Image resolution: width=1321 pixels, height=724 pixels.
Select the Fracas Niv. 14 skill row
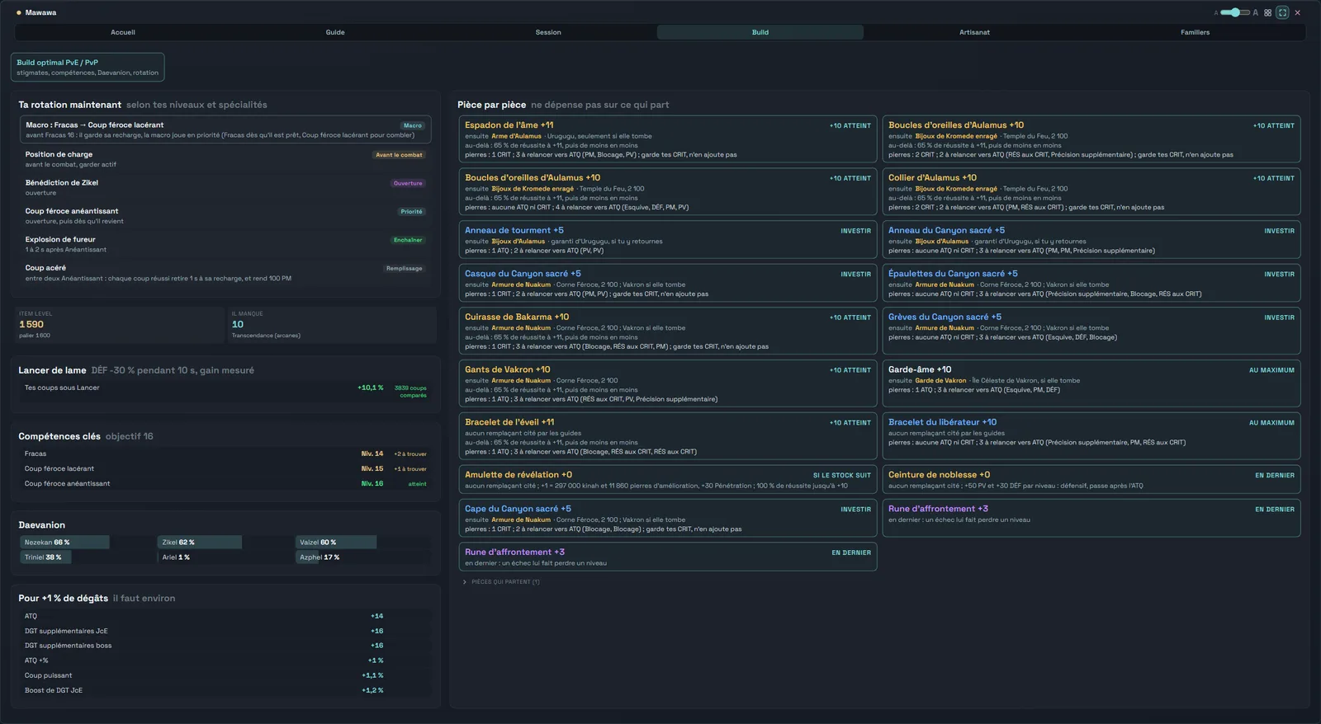point(225,454)
